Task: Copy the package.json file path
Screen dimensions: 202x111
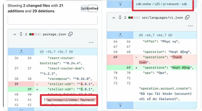Action: pos(70,34)
